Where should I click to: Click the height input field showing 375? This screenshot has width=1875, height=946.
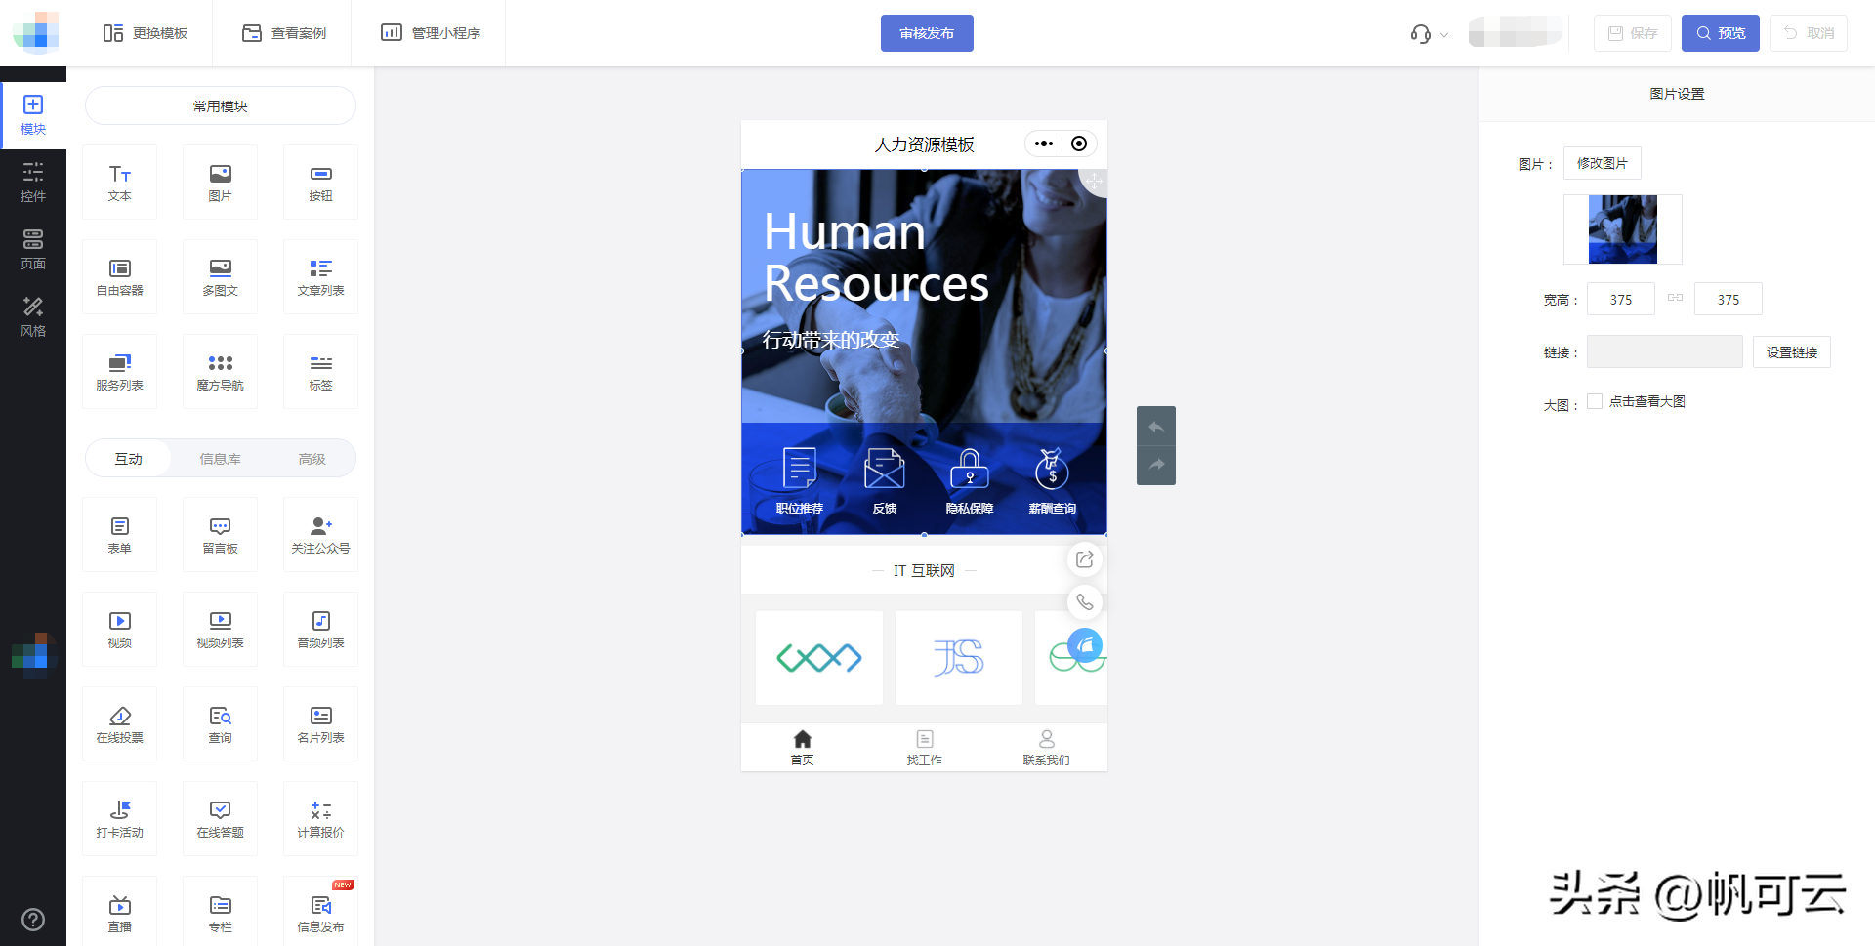click(1729, 299)
